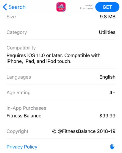This screenshot has width=122, height=153.
Task: Tap the blue hand privacy icon
Action: point(112,147)
